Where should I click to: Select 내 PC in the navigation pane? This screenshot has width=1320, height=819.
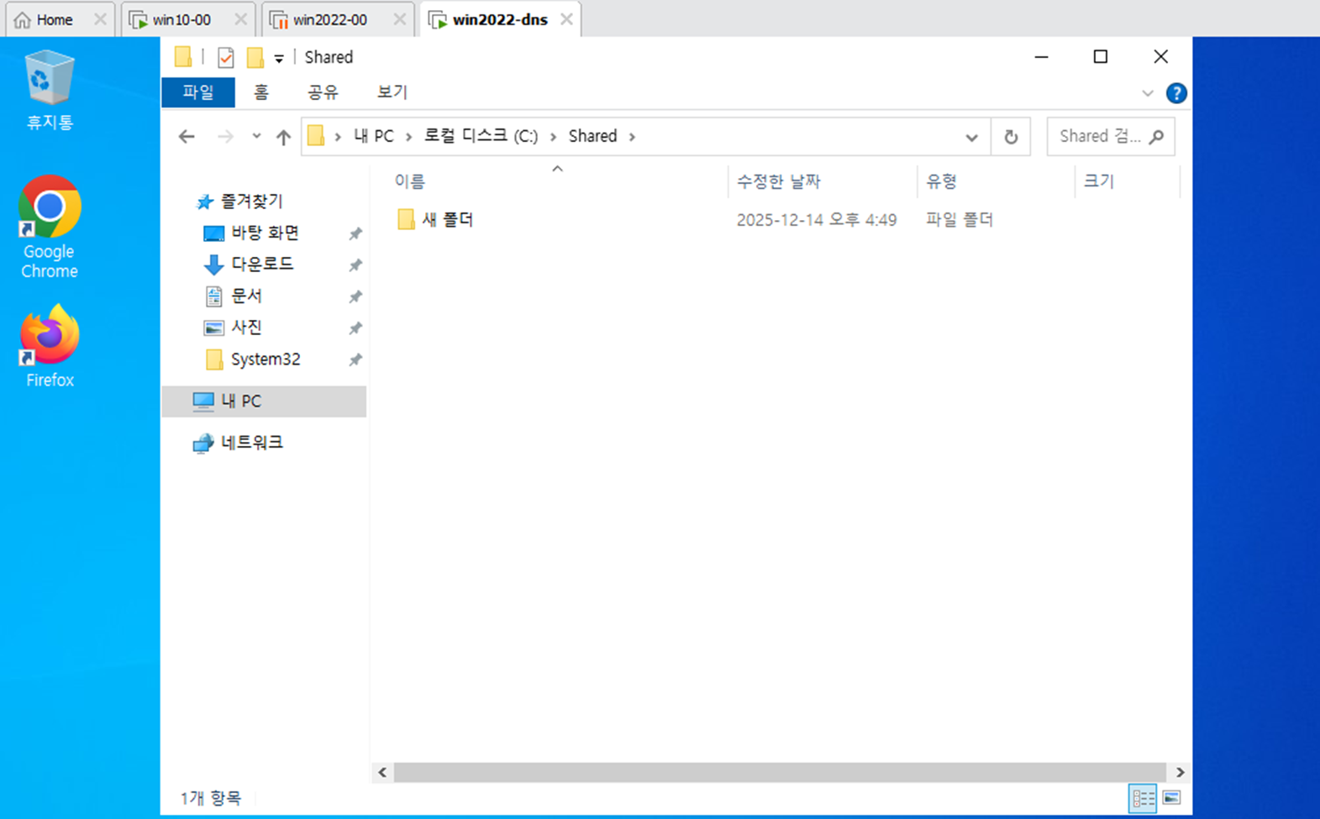click(x=264, y=402)
